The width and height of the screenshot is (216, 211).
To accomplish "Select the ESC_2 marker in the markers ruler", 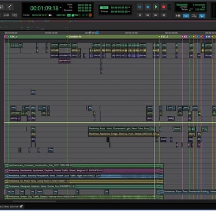I will tap(164, 36).
